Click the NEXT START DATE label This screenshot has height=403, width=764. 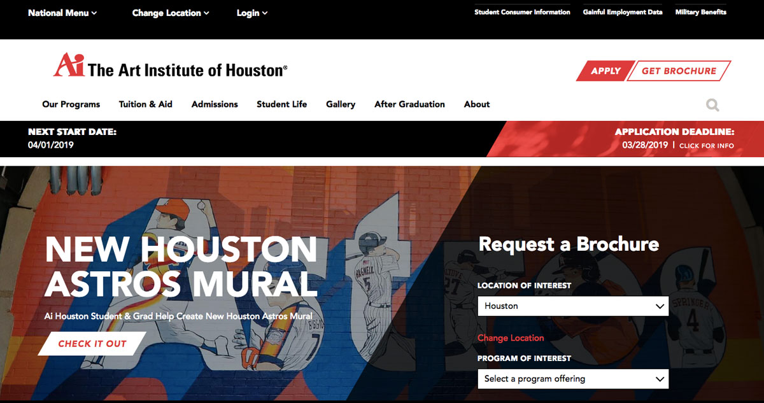point(73,132)
